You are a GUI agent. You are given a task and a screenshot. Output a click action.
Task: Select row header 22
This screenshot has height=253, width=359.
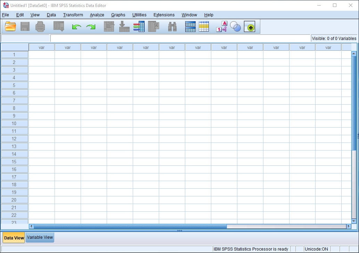point(15,215)
